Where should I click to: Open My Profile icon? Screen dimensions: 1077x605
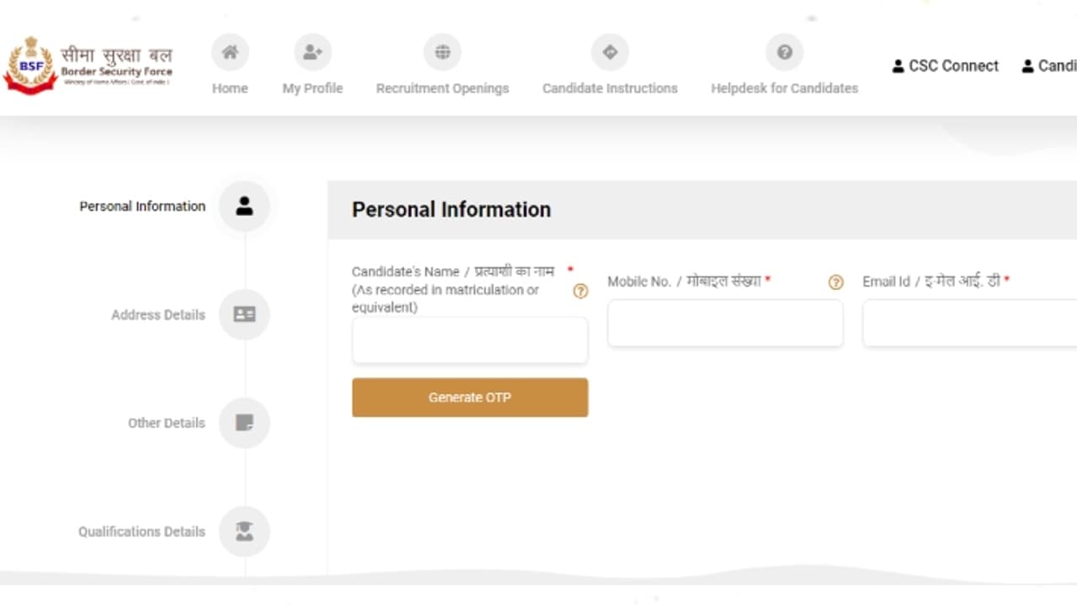(312, 53)
